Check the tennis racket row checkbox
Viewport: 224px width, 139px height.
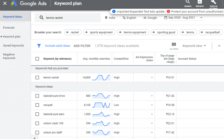[x=37, y=78]
